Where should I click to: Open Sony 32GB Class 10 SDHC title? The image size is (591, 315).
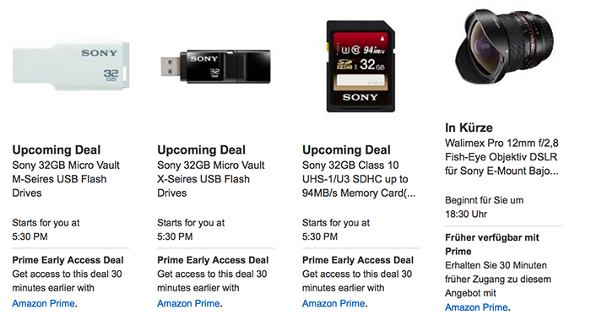(x=359, y=179)
